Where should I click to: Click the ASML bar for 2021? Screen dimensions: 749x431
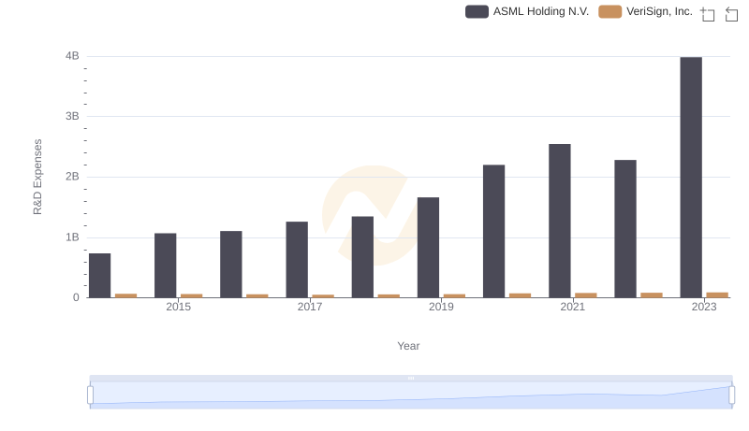point(559,221)
